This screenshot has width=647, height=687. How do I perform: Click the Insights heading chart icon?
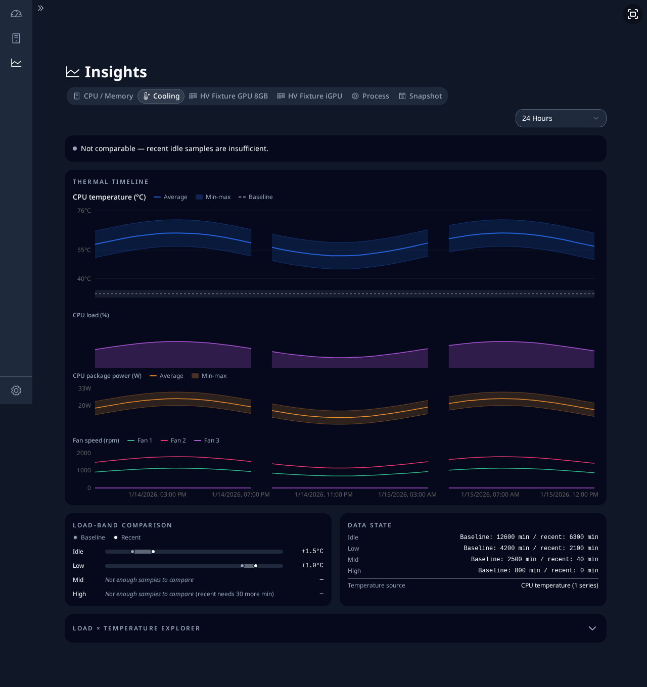click(x=73, y=72)
